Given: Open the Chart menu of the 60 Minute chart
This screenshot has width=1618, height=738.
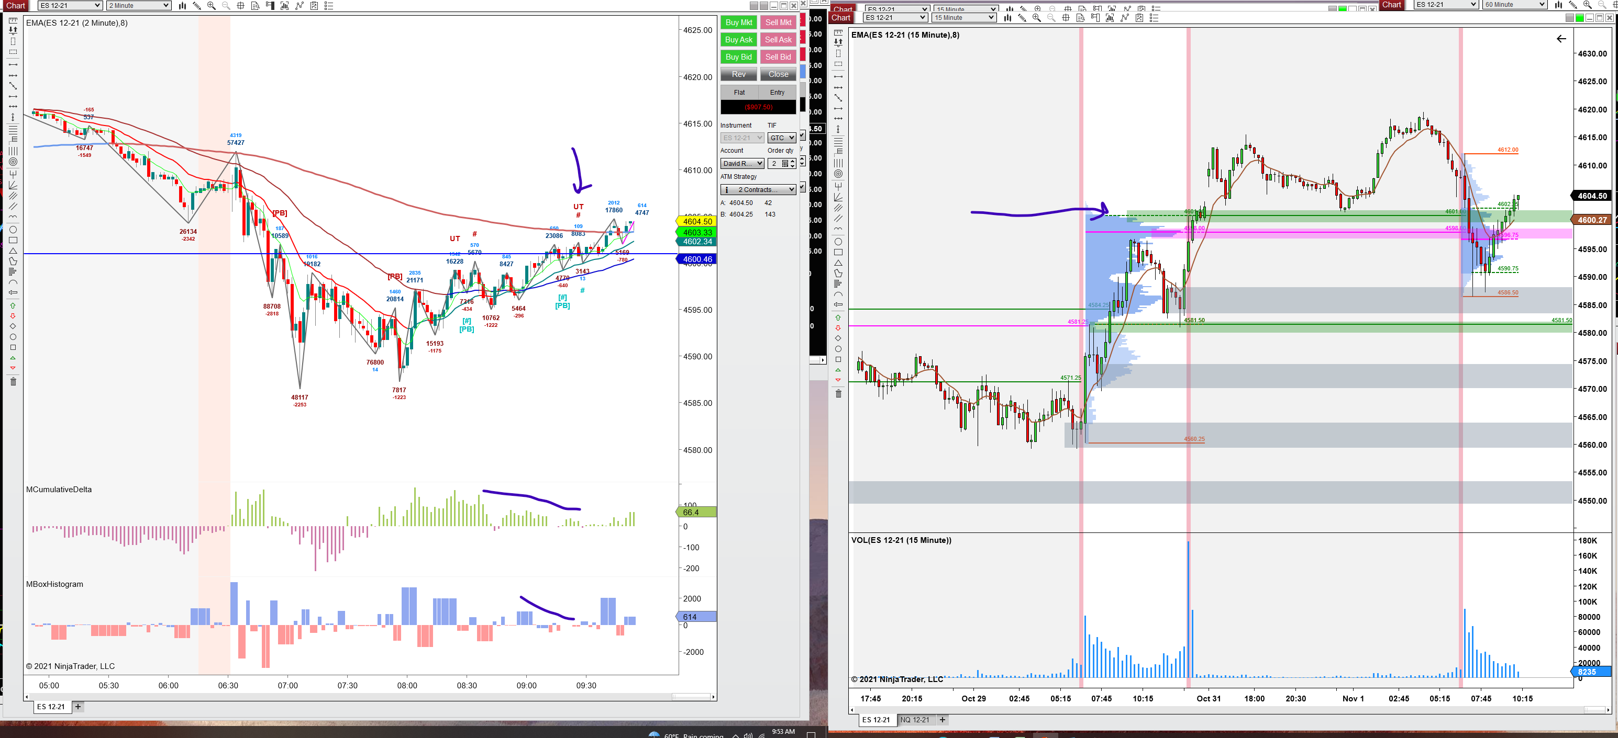Looking at the screenshot, I should [1391, 4].
